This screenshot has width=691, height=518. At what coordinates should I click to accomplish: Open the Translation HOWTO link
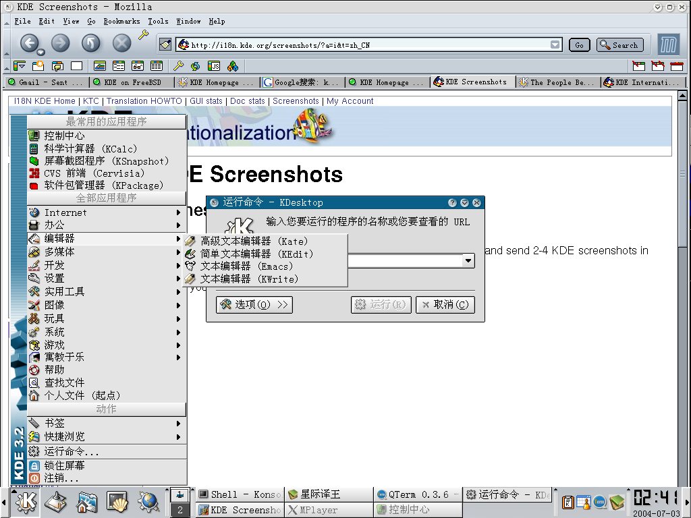[x=144, y=101]
